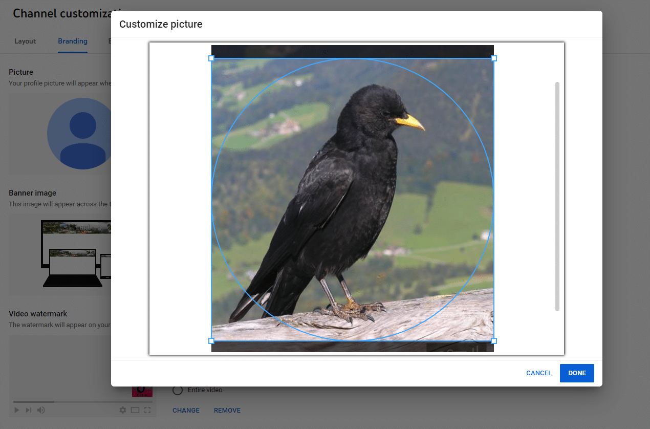Click the volume speaker icon
Screen dimensions: 650x429
coord(41,410)
